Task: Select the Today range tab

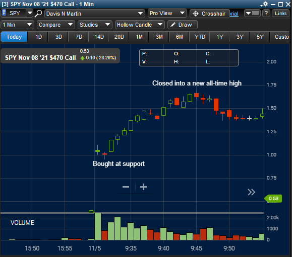Action: 14,37
